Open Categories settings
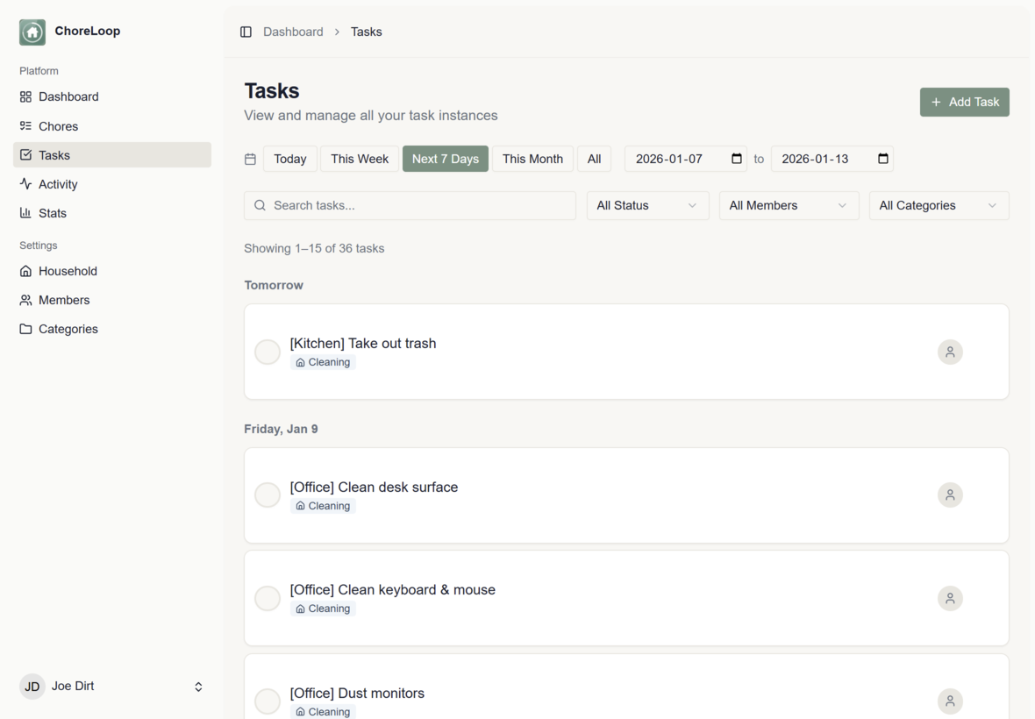 pyautogui.click(x=112, y=329)
